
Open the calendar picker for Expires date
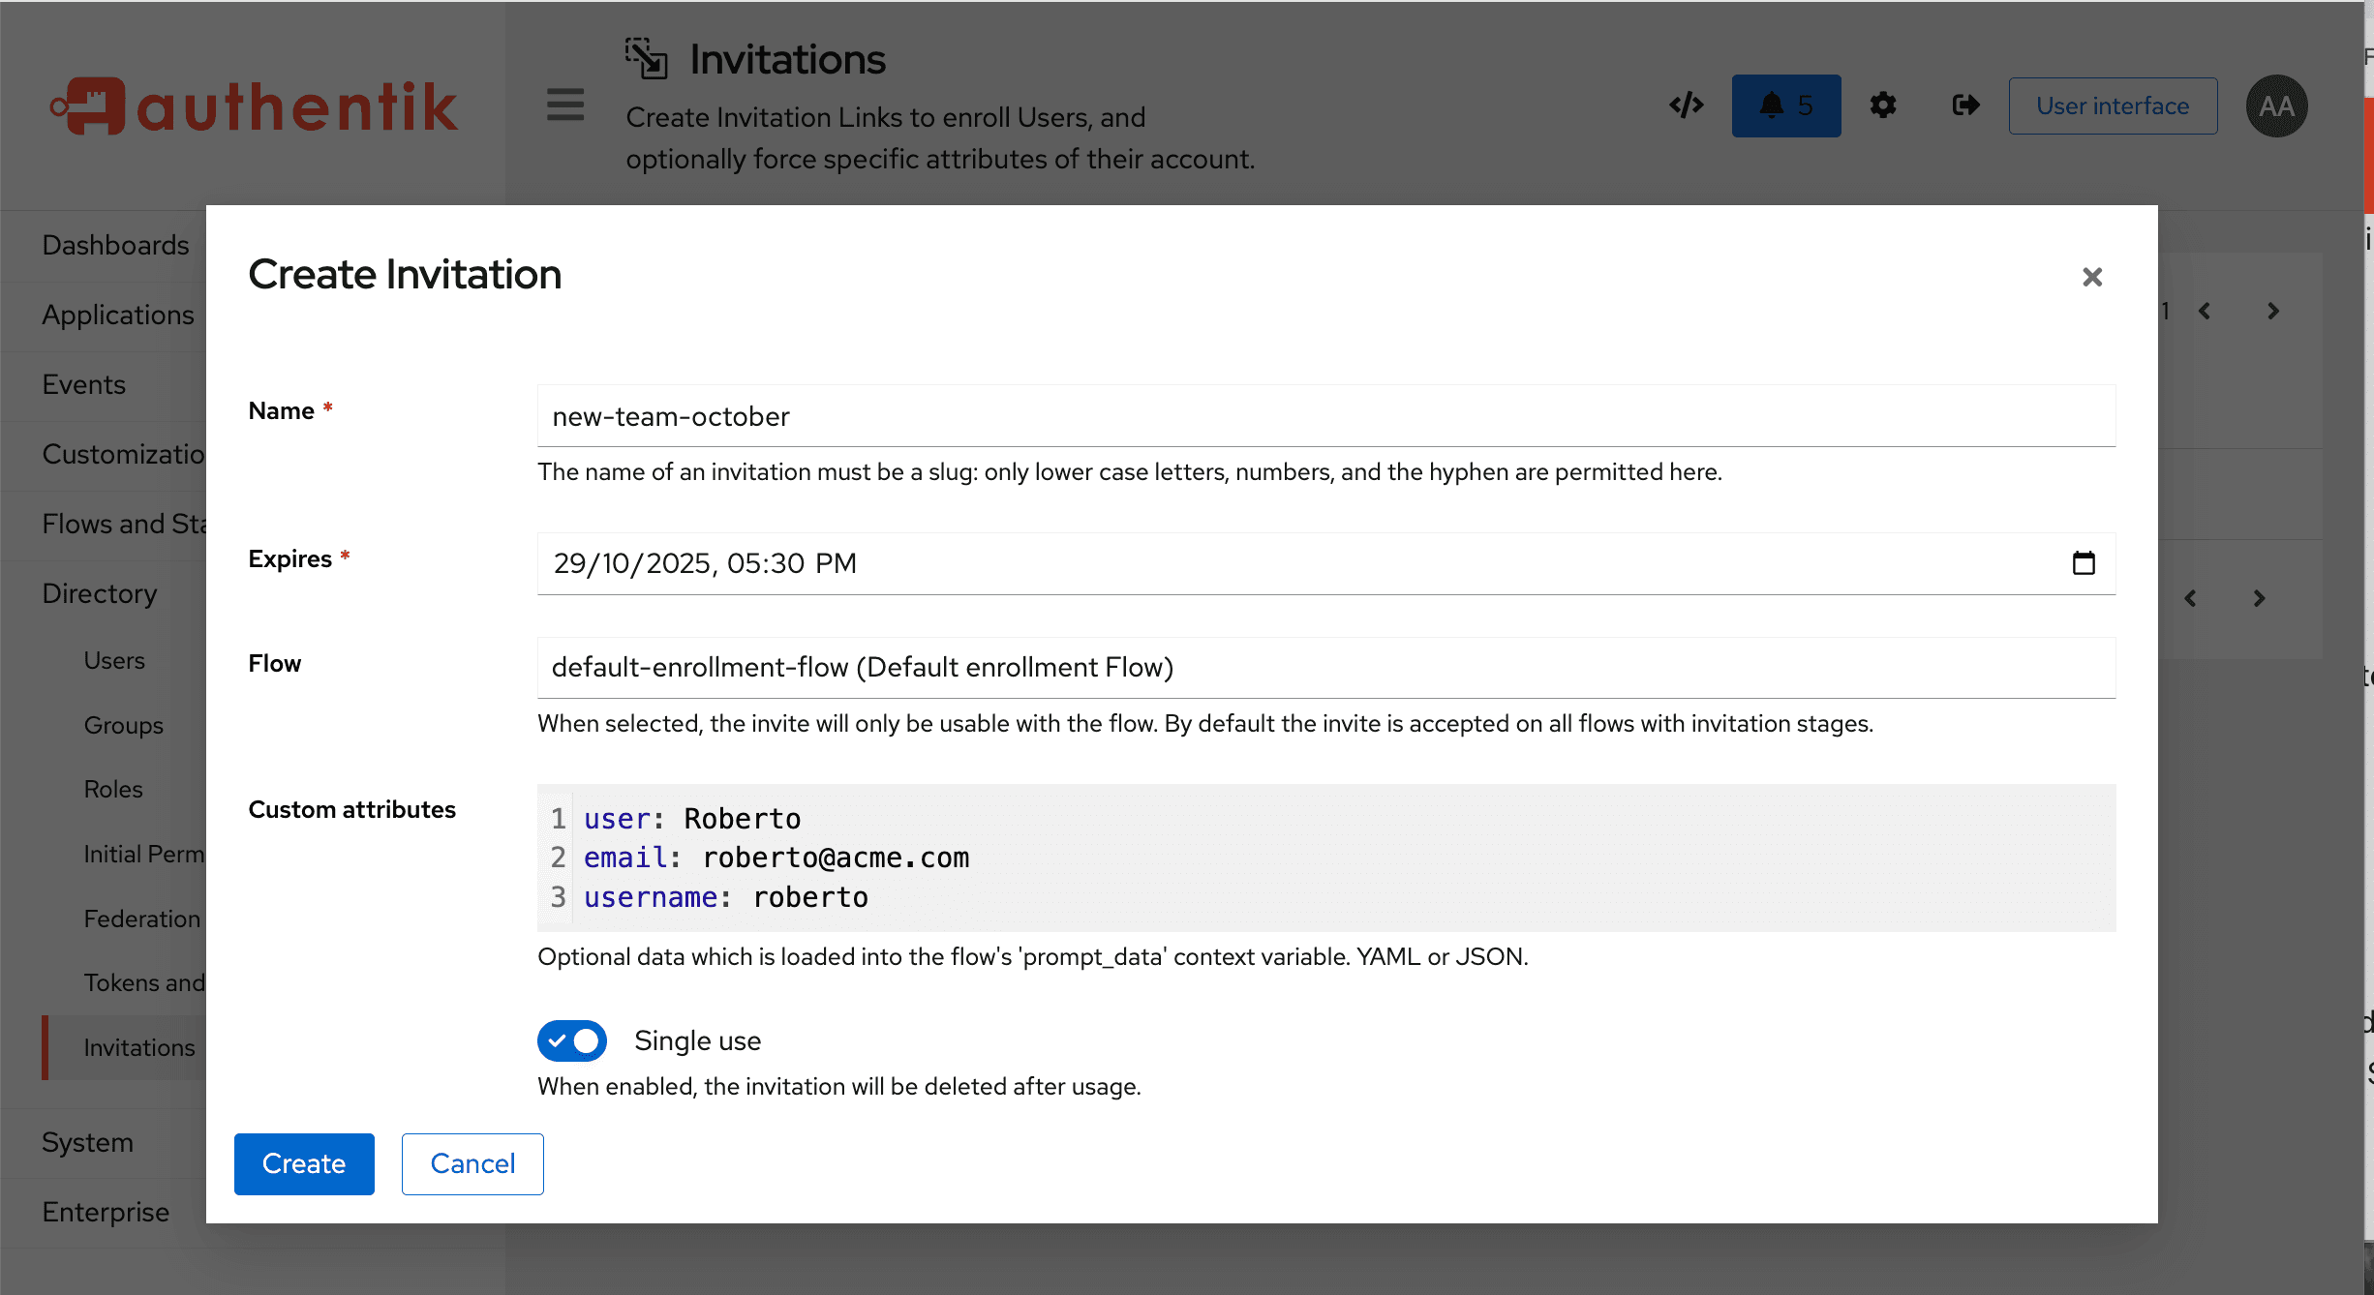[x=2084, y=563]
